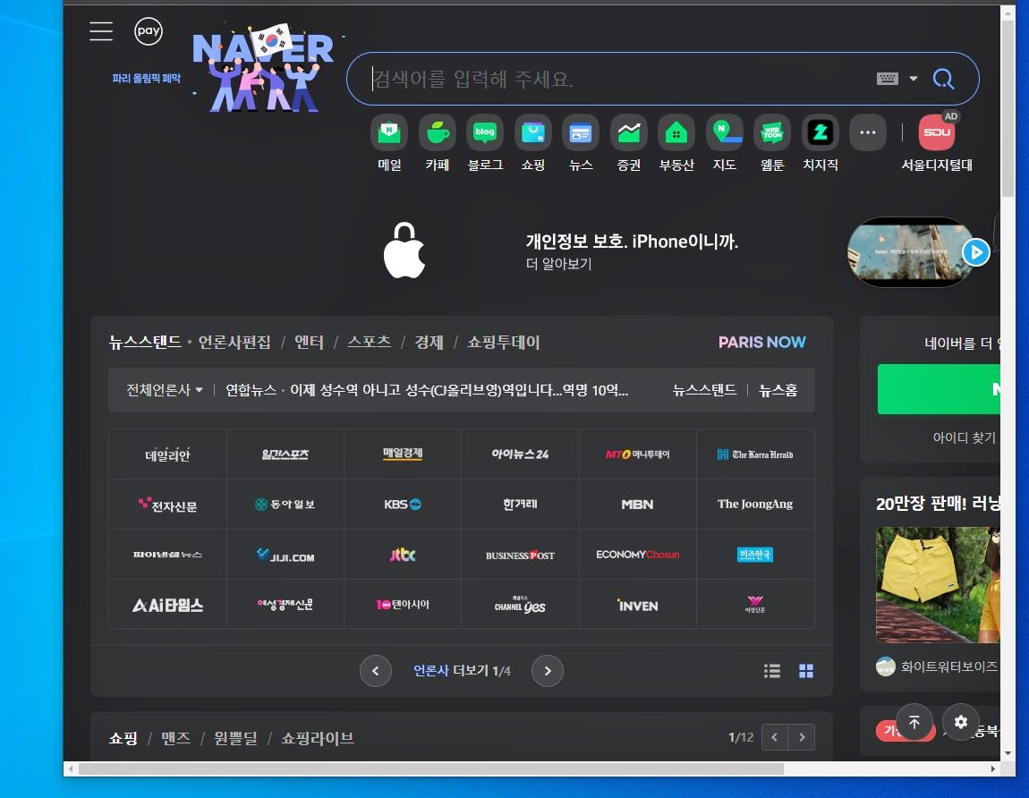Open the PARIS NOW link
1029x798 pixels.
[761, 342]
